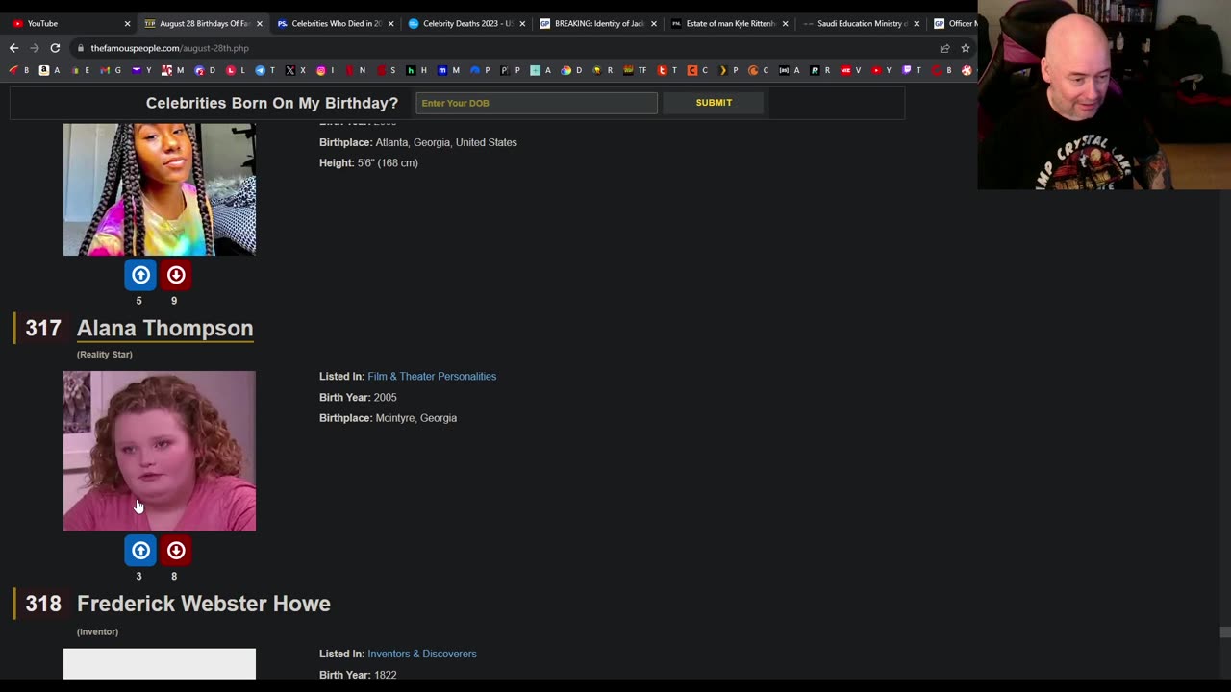Viewport: 1231px width, 692px height.
Task: Close the Celebrity Deaths 2023 tab
Action: pos(522,23)
